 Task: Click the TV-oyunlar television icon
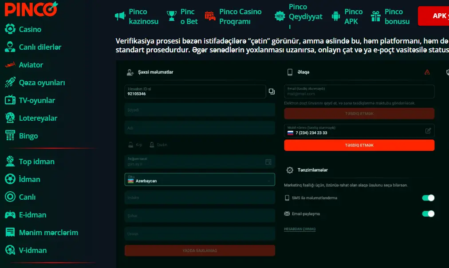coord(10,100)
